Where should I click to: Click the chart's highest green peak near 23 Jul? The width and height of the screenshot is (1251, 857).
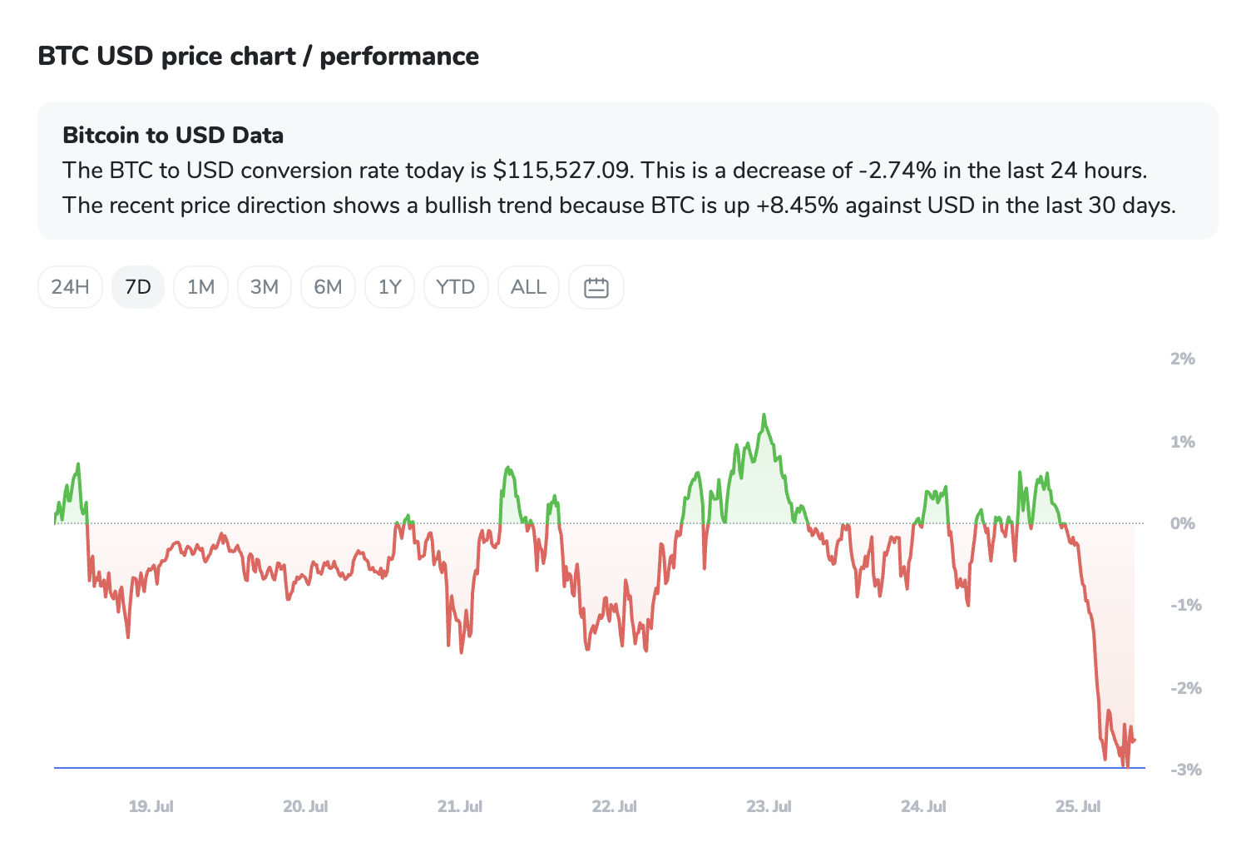(764, 415)
